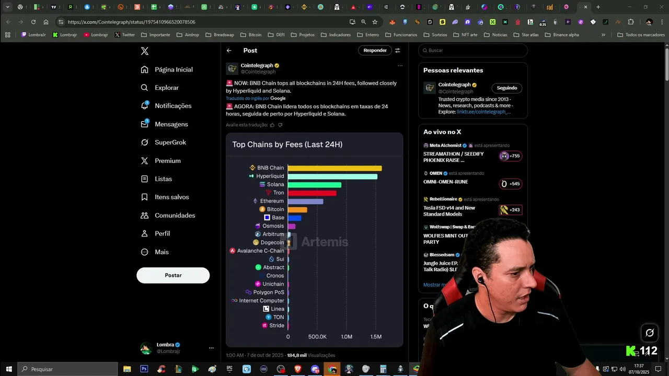Open the Bitcoin bookmarks folder
Screen dimensions: 669x376
pyautogui.click(x=251, y=35)
